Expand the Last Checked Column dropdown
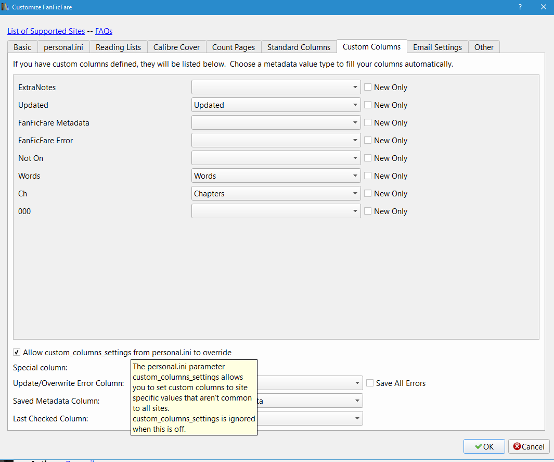Viewport: 554px width, 462px height. point(310,418)
